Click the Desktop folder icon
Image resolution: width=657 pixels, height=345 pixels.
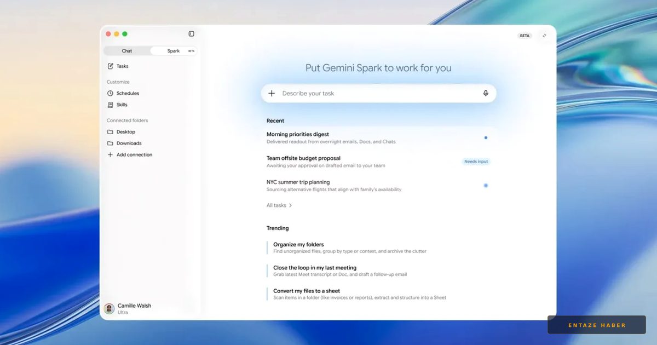(x=110, y=132)
